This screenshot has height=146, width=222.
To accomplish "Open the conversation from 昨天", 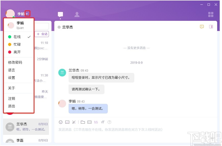I will [41, 94].
